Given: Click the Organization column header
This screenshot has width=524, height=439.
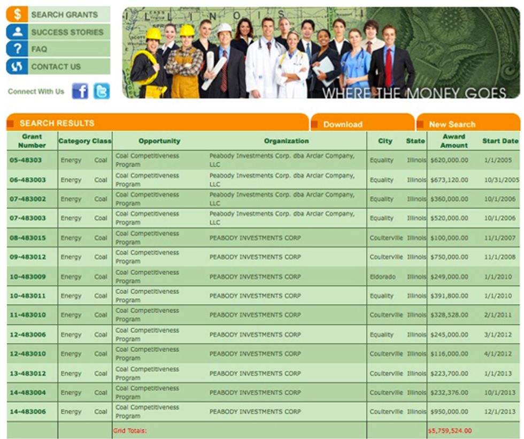Looking at the screenshot, I should coord(287,141).
